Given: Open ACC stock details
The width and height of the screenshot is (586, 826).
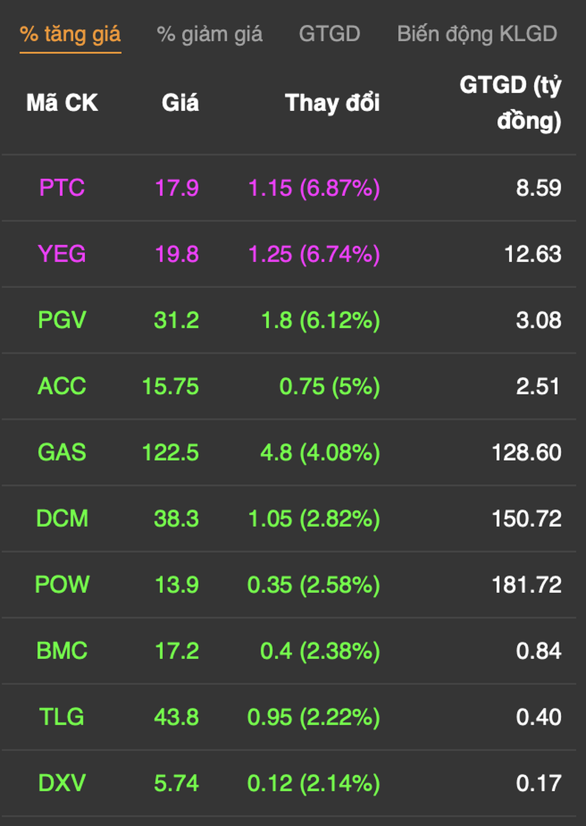Looking at the screenshot, I should click(x=62, y=386).
